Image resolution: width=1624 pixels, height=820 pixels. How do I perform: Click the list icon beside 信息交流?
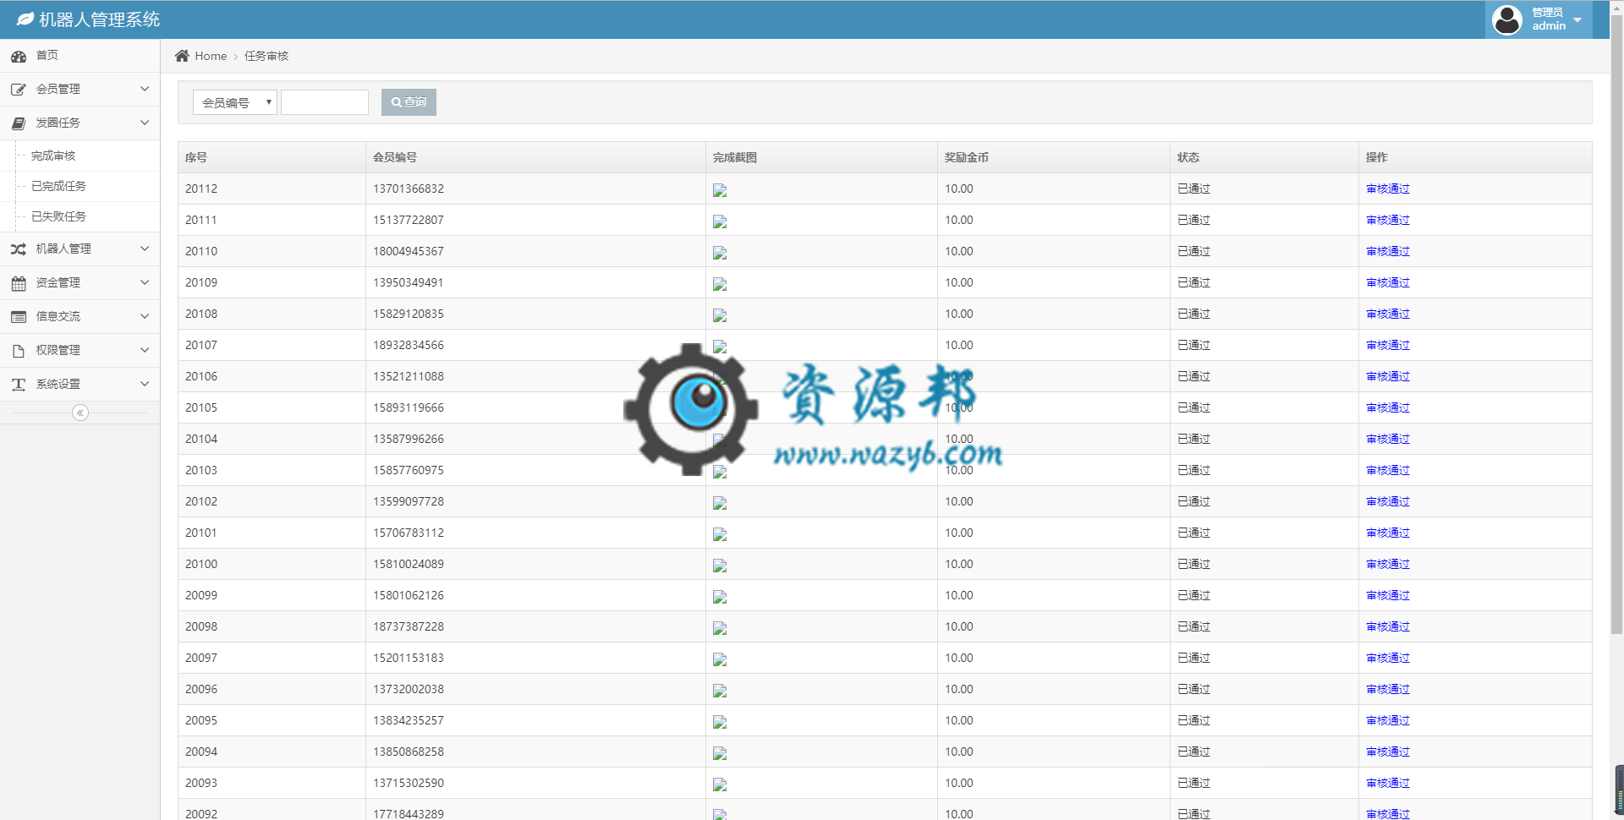(19, 317)
